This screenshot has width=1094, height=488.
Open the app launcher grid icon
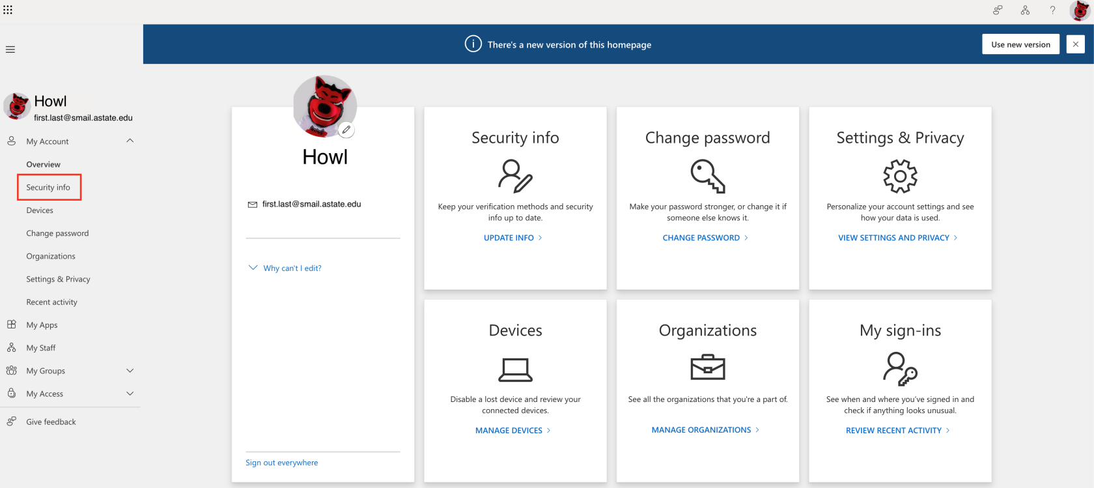coord(8,10)
